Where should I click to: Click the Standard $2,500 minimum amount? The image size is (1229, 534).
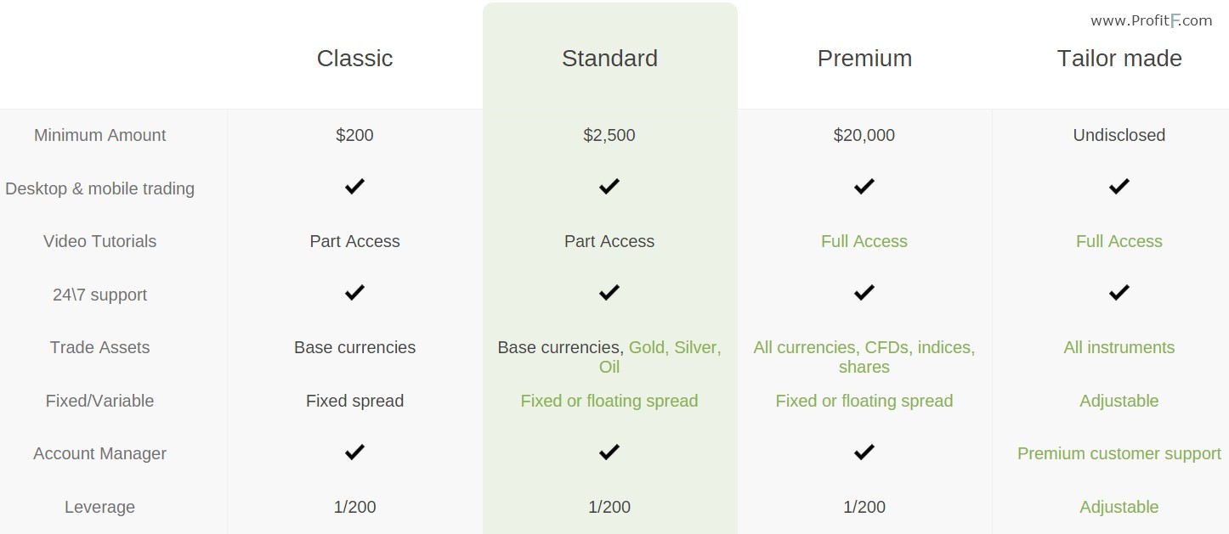pyautogui.click(x=609, y=135)
